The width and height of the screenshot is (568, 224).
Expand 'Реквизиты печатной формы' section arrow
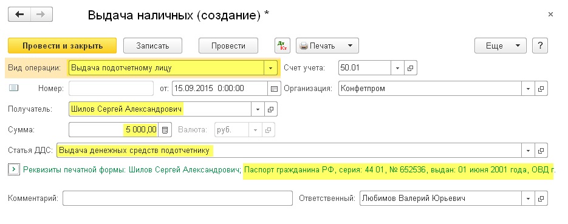13,169
